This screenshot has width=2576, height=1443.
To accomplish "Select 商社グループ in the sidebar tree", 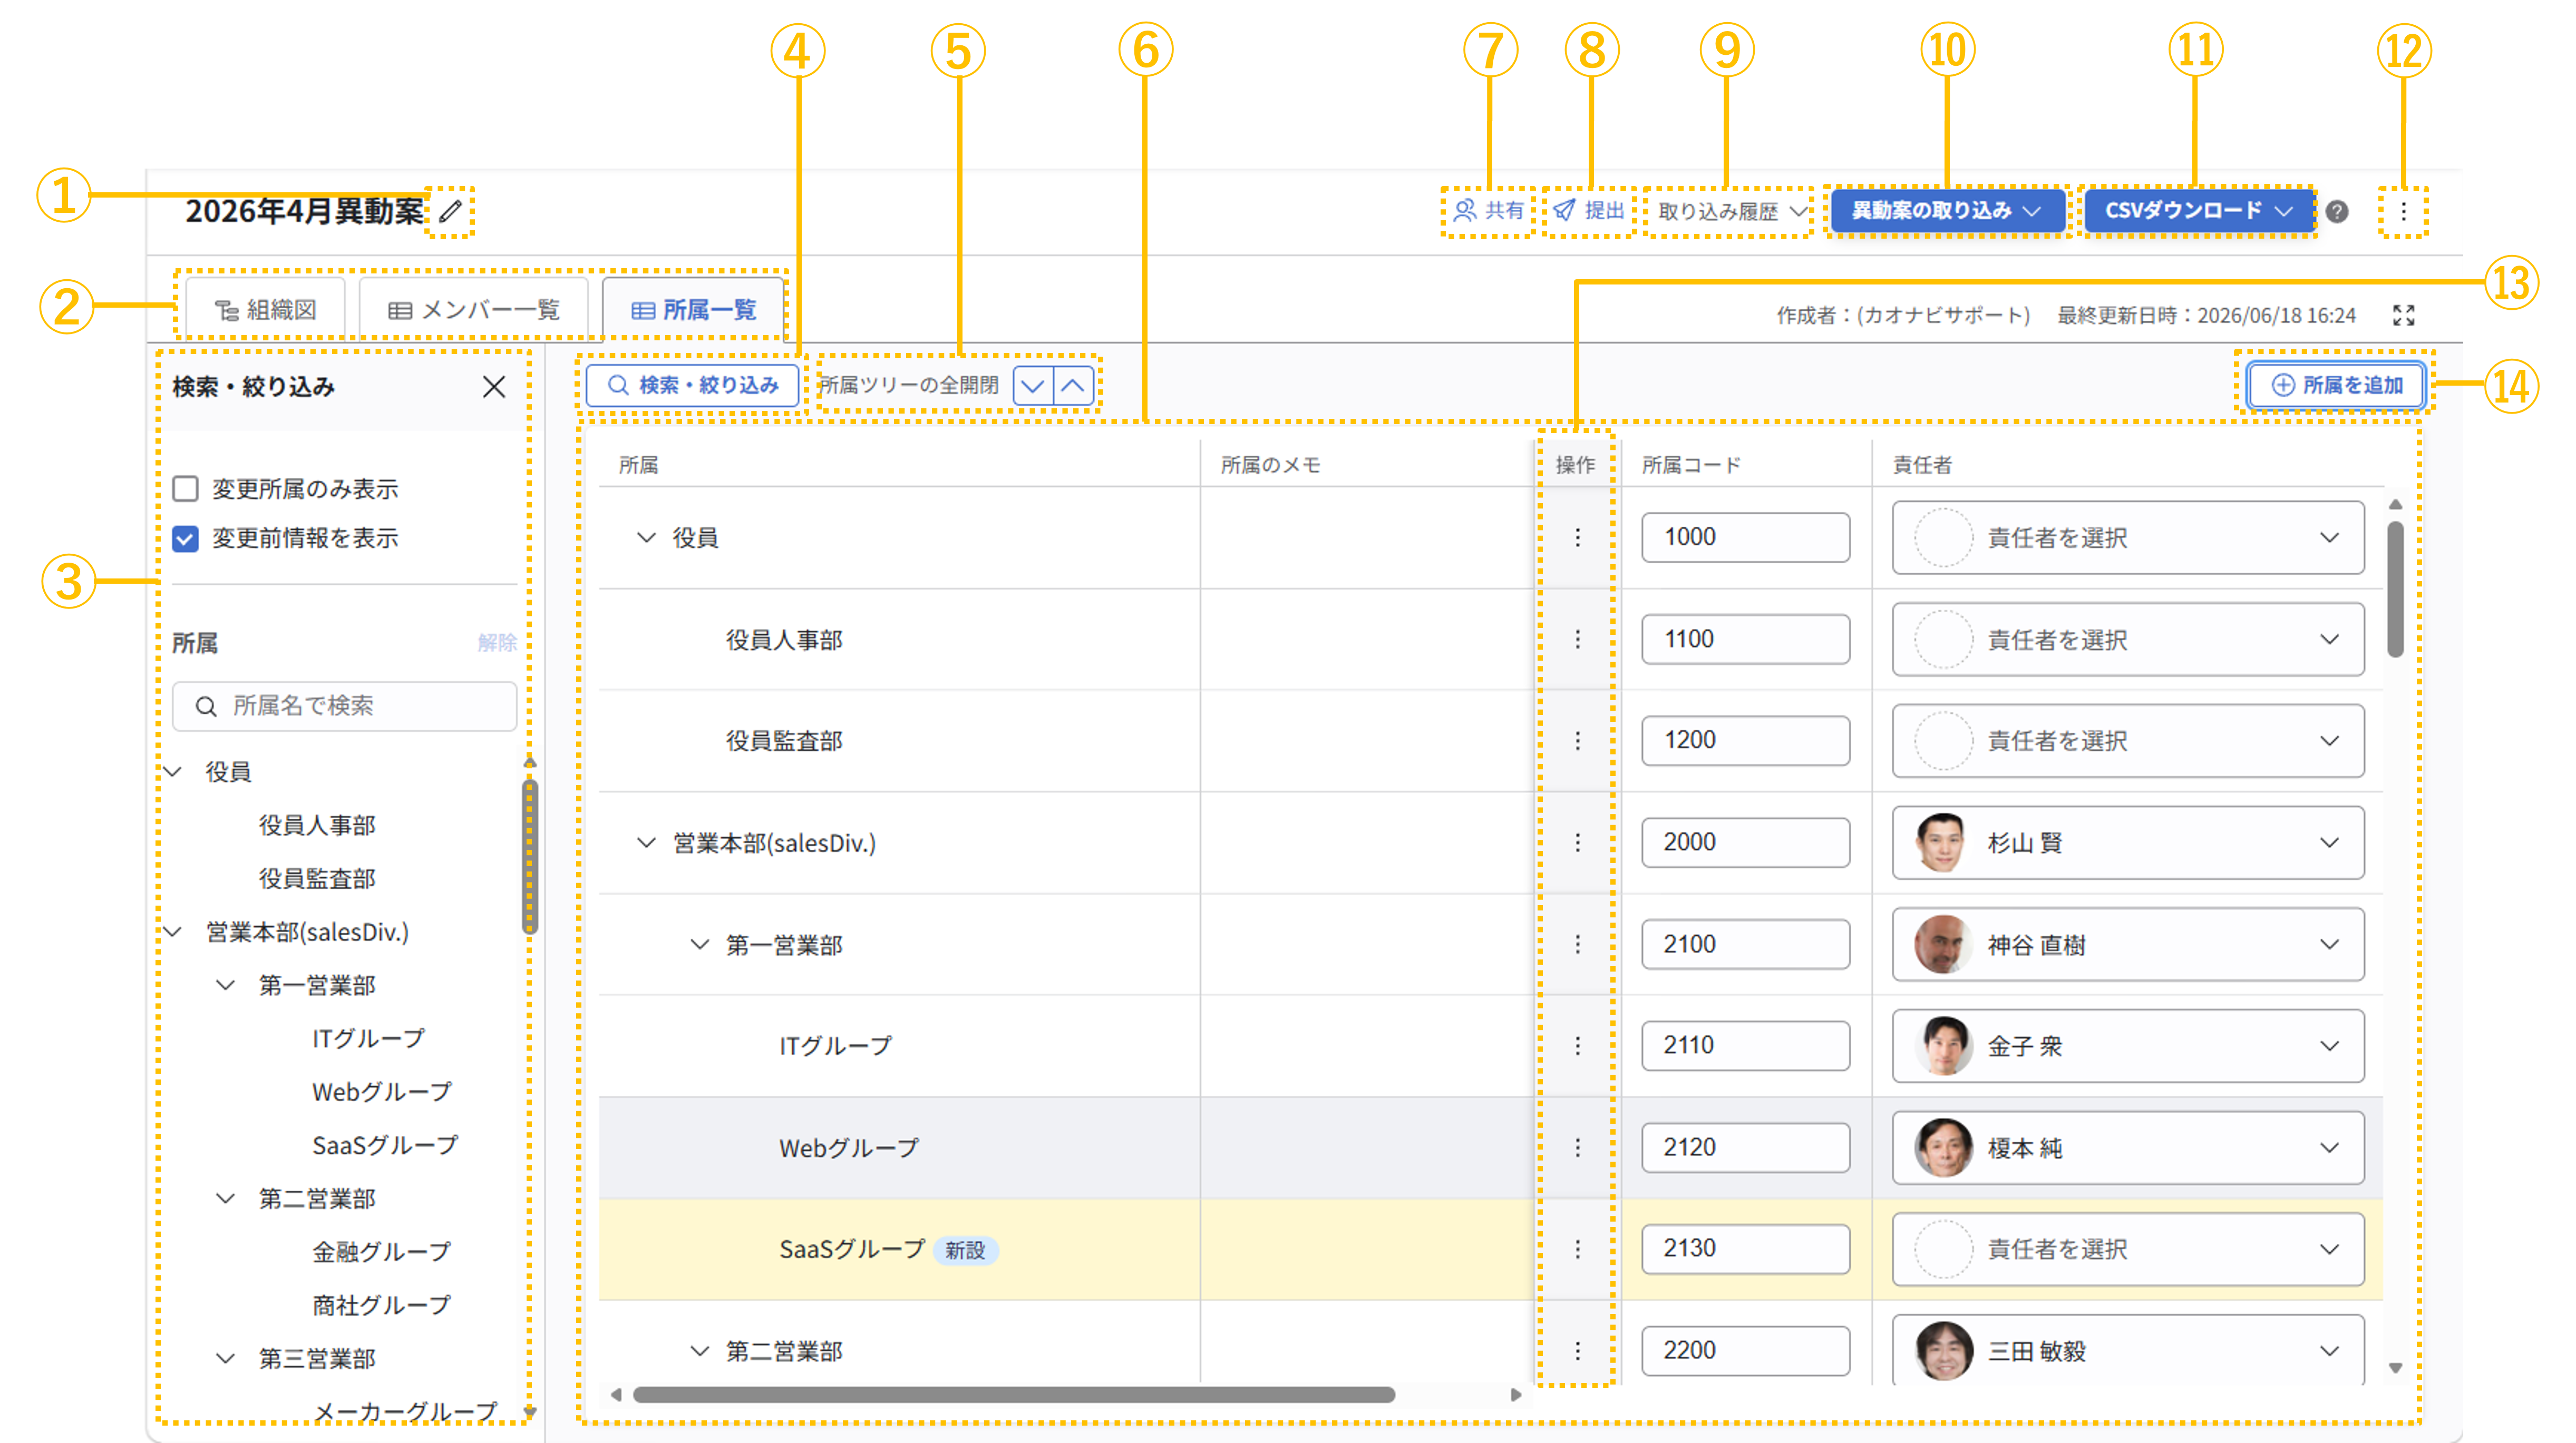I will tap(381, 1305).
